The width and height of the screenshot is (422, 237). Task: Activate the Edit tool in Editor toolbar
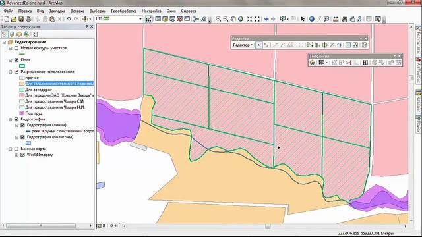258,45
